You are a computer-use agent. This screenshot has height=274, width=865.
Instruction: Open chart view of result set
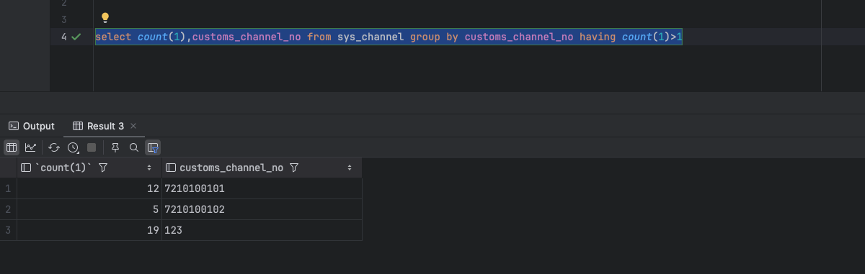(x=30, y=147)
